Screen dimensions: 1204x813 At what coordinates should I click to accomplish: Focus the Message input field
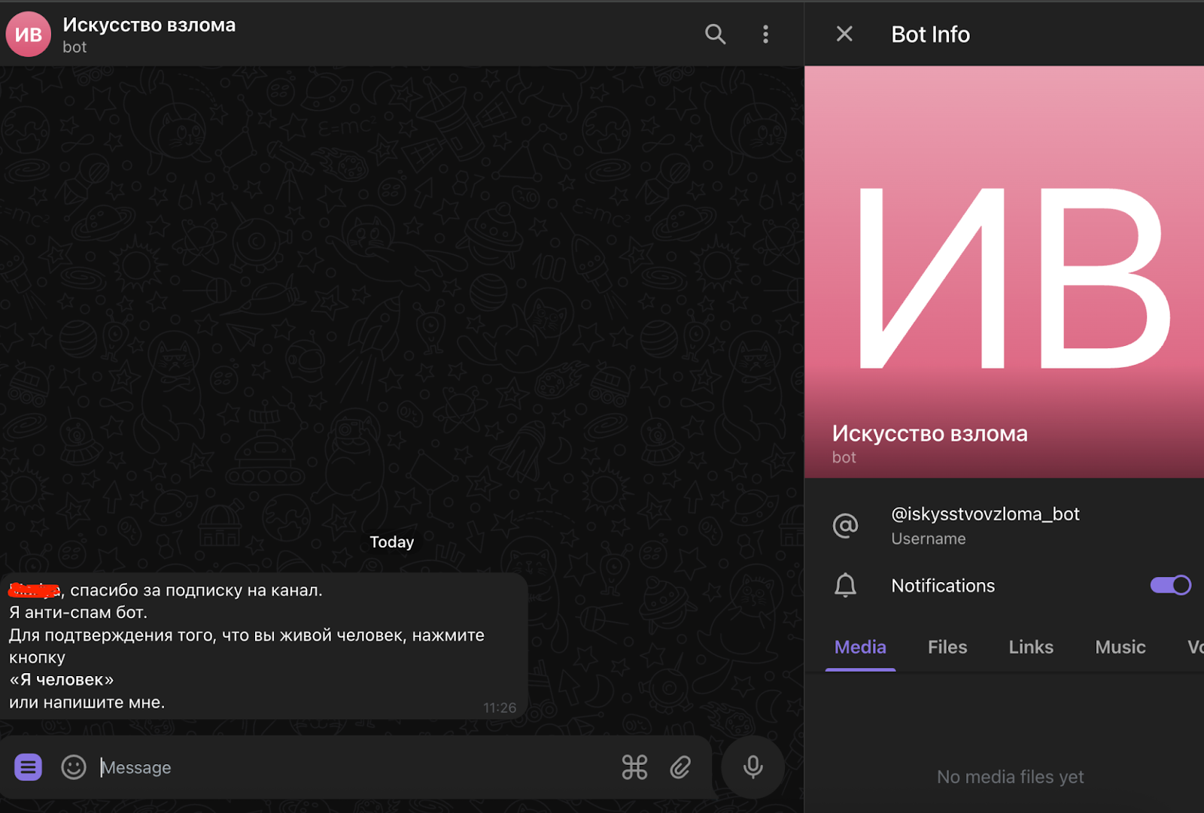(354, 767)
